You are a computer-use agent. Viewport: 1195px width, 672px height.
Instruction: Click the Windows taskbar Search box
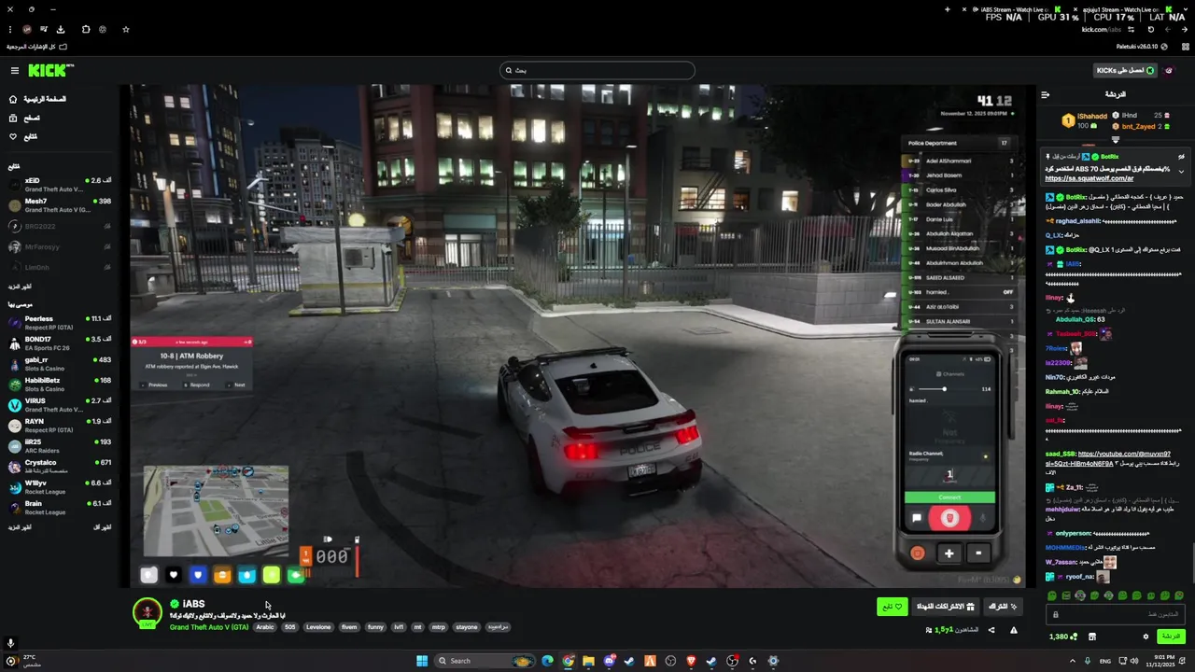click(487, 661)
